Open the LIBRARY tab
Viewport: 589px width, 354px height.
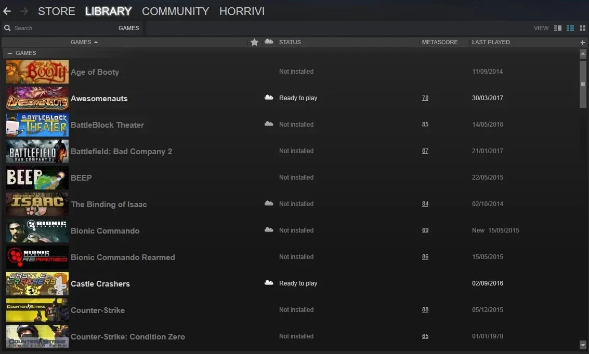coord(108,11)
